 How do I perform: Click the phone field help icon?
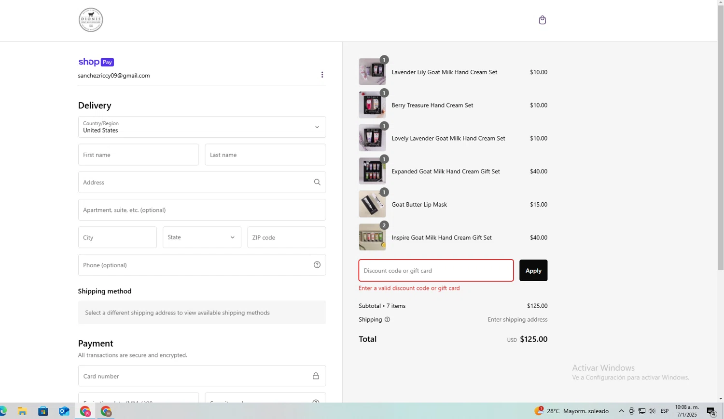pos(317,265)
